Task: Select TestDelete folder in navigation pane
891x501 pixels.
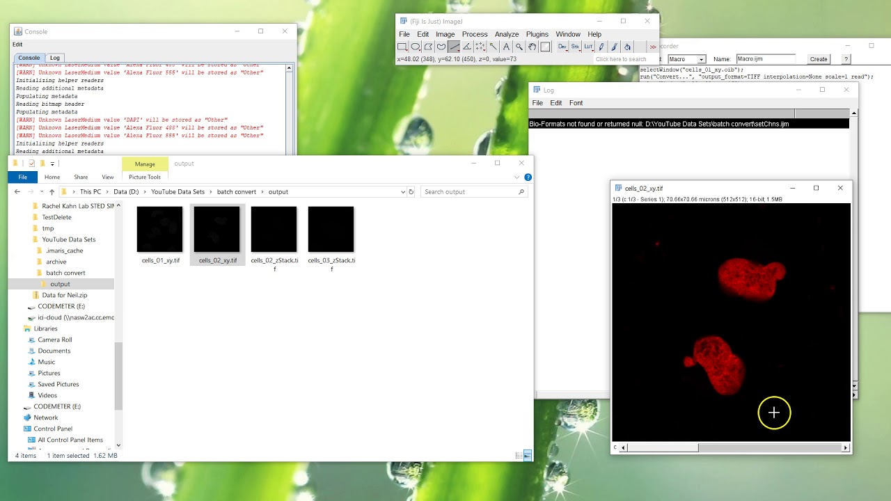Action: (56, 217)
